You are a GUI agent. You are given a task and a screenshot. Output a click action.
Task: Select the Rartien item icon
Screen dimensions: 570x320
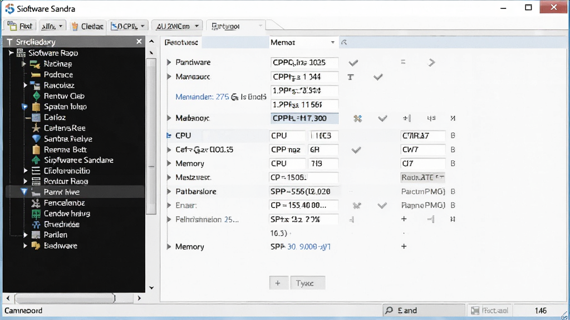click(36, 235)
